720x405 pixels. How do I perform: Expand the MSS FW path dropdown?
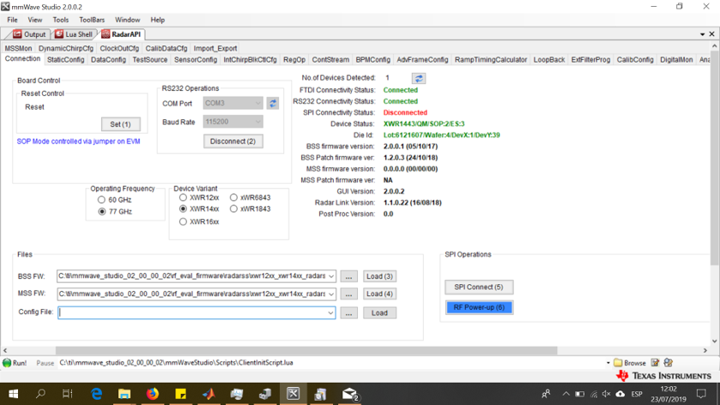tap(330, 293)
